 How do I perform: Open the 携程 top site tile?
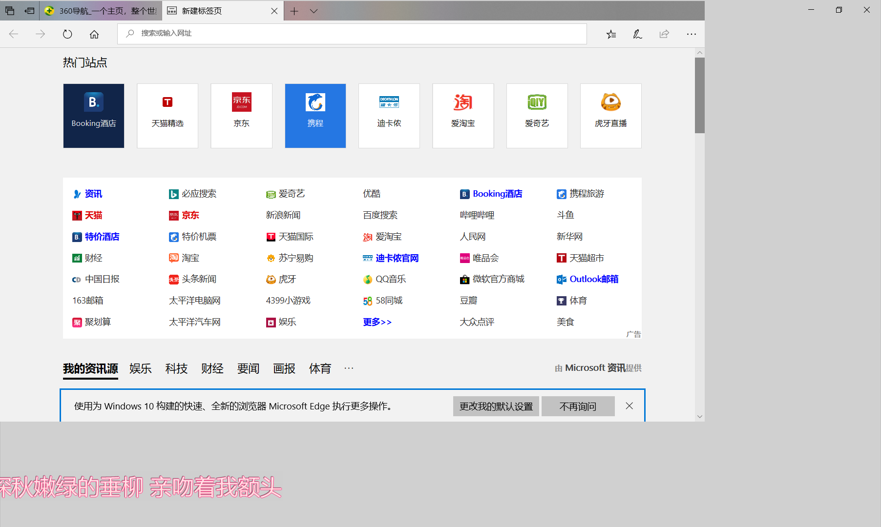[315, 116]
